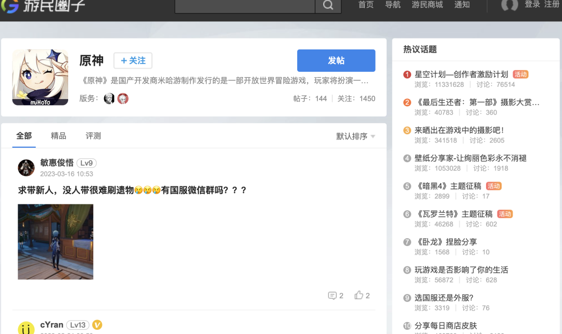
Task: Open the 游民圈子 logo home link
Action: pyautogui.click(x=43, y=6)
